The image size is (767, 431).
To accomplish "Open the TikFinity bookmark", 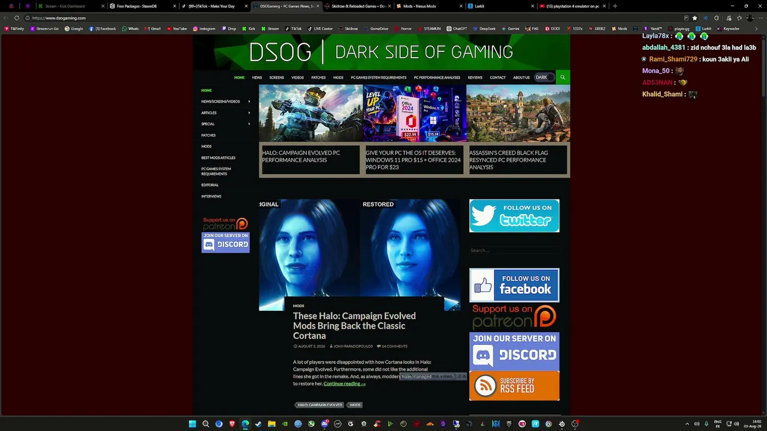I will coord(14,29).
